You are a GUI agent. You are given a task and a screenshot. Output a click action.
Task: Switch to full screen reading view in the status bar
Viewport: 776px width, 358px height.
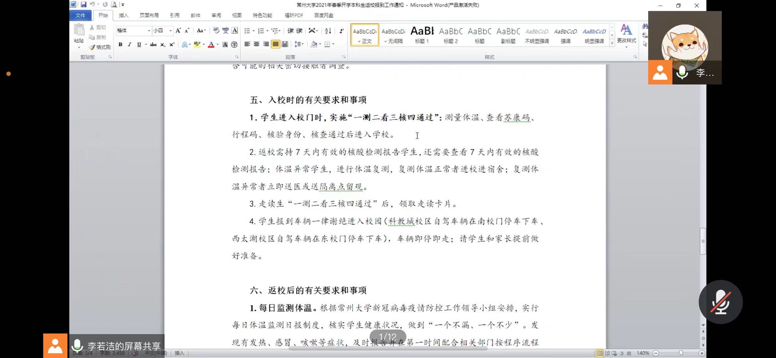(607, 353)
